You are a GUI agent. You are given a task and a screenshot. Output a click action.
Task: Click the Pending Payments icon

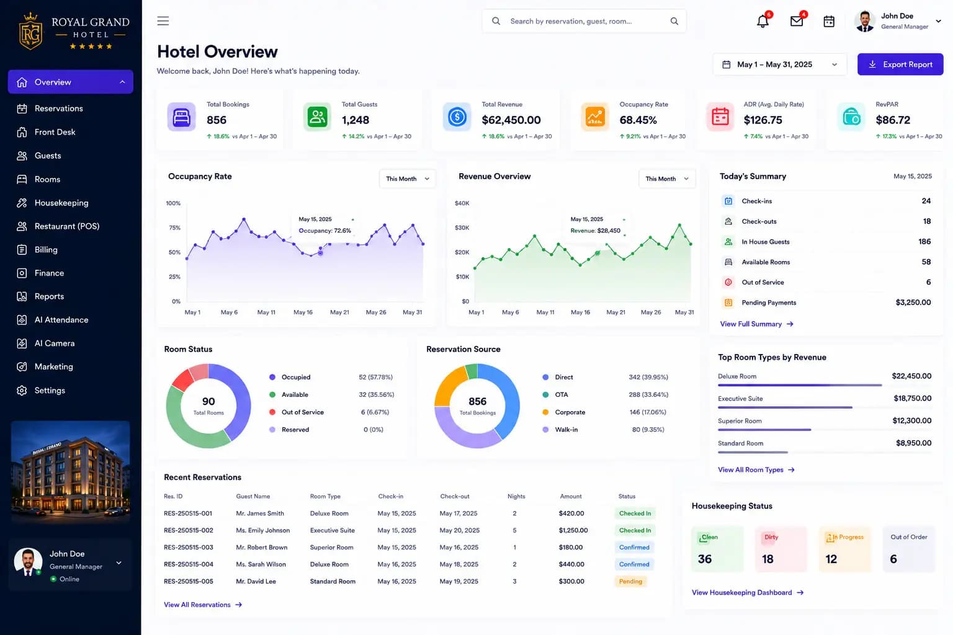(728, 303)
